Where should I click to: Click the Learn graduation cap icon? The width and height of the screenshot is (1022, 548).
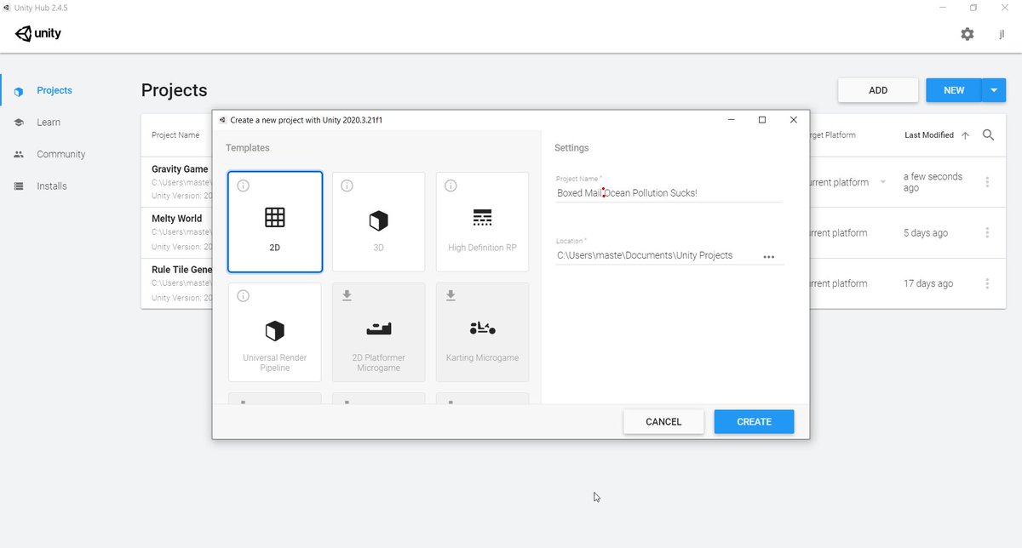click(x=19, y=123)
